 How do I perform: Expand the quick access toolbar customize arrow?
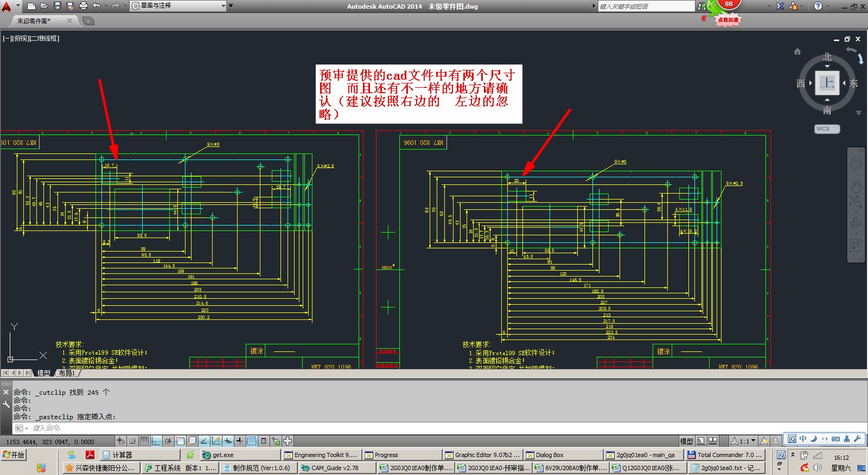click(231, 6)
